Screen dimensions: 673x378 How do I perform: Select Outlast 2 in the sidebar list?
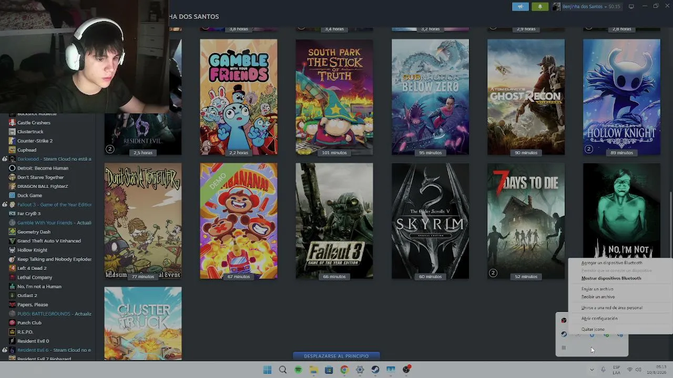pyautogui.click(x=27, y=296)
